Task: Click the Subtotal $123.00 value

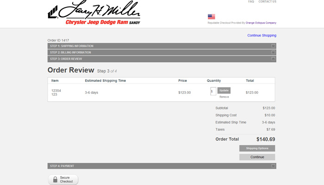Action: click(269, 108)
